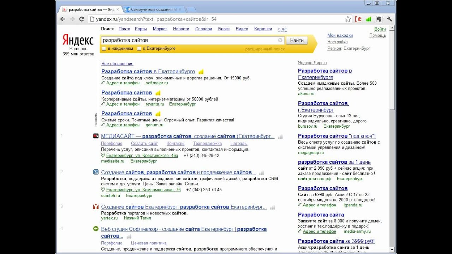452x254 pixels.
Task: Click map pin icon for Комсомольская address
Action: click(x=103, y=189)
